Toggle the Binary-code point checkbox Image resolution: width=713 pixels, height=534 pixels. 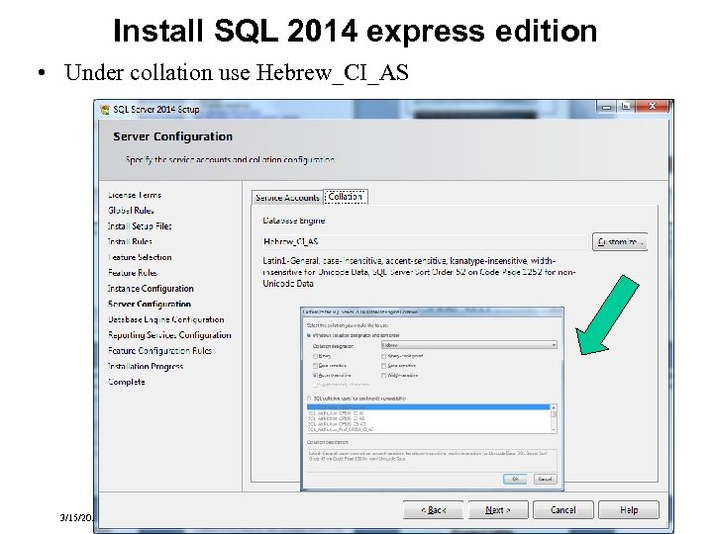(384, 356)
